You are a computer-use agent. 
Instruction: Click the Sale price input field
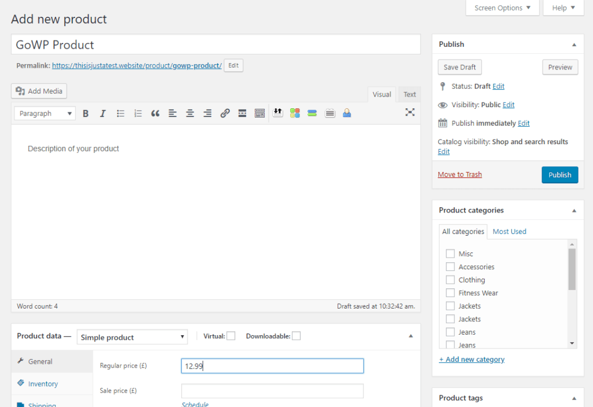[x=272, y=391]
